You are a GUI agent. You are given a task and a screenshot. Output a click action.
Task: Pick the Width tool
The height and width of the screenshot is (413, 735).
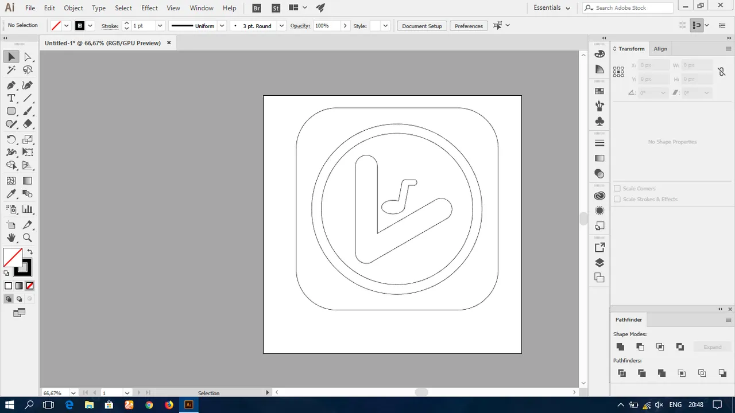coord(11,152)
